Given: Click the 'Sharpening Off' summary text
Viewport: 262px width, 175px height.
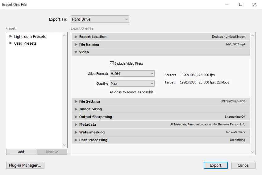Looking at the screenshot, I should 235,116.
